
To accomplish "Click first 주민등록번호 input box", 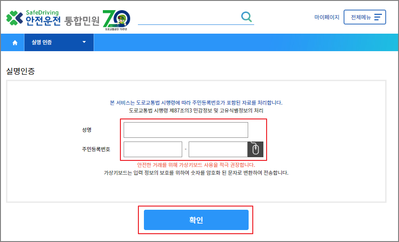I will (153, 149).
